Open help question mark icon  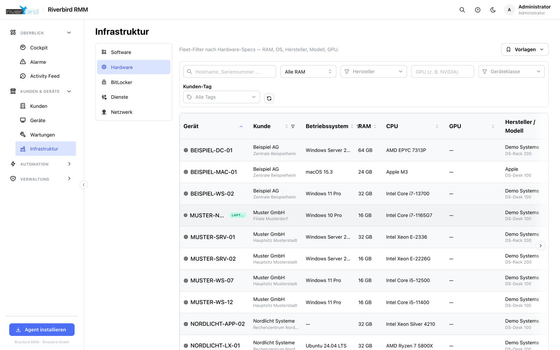(477, 10)
